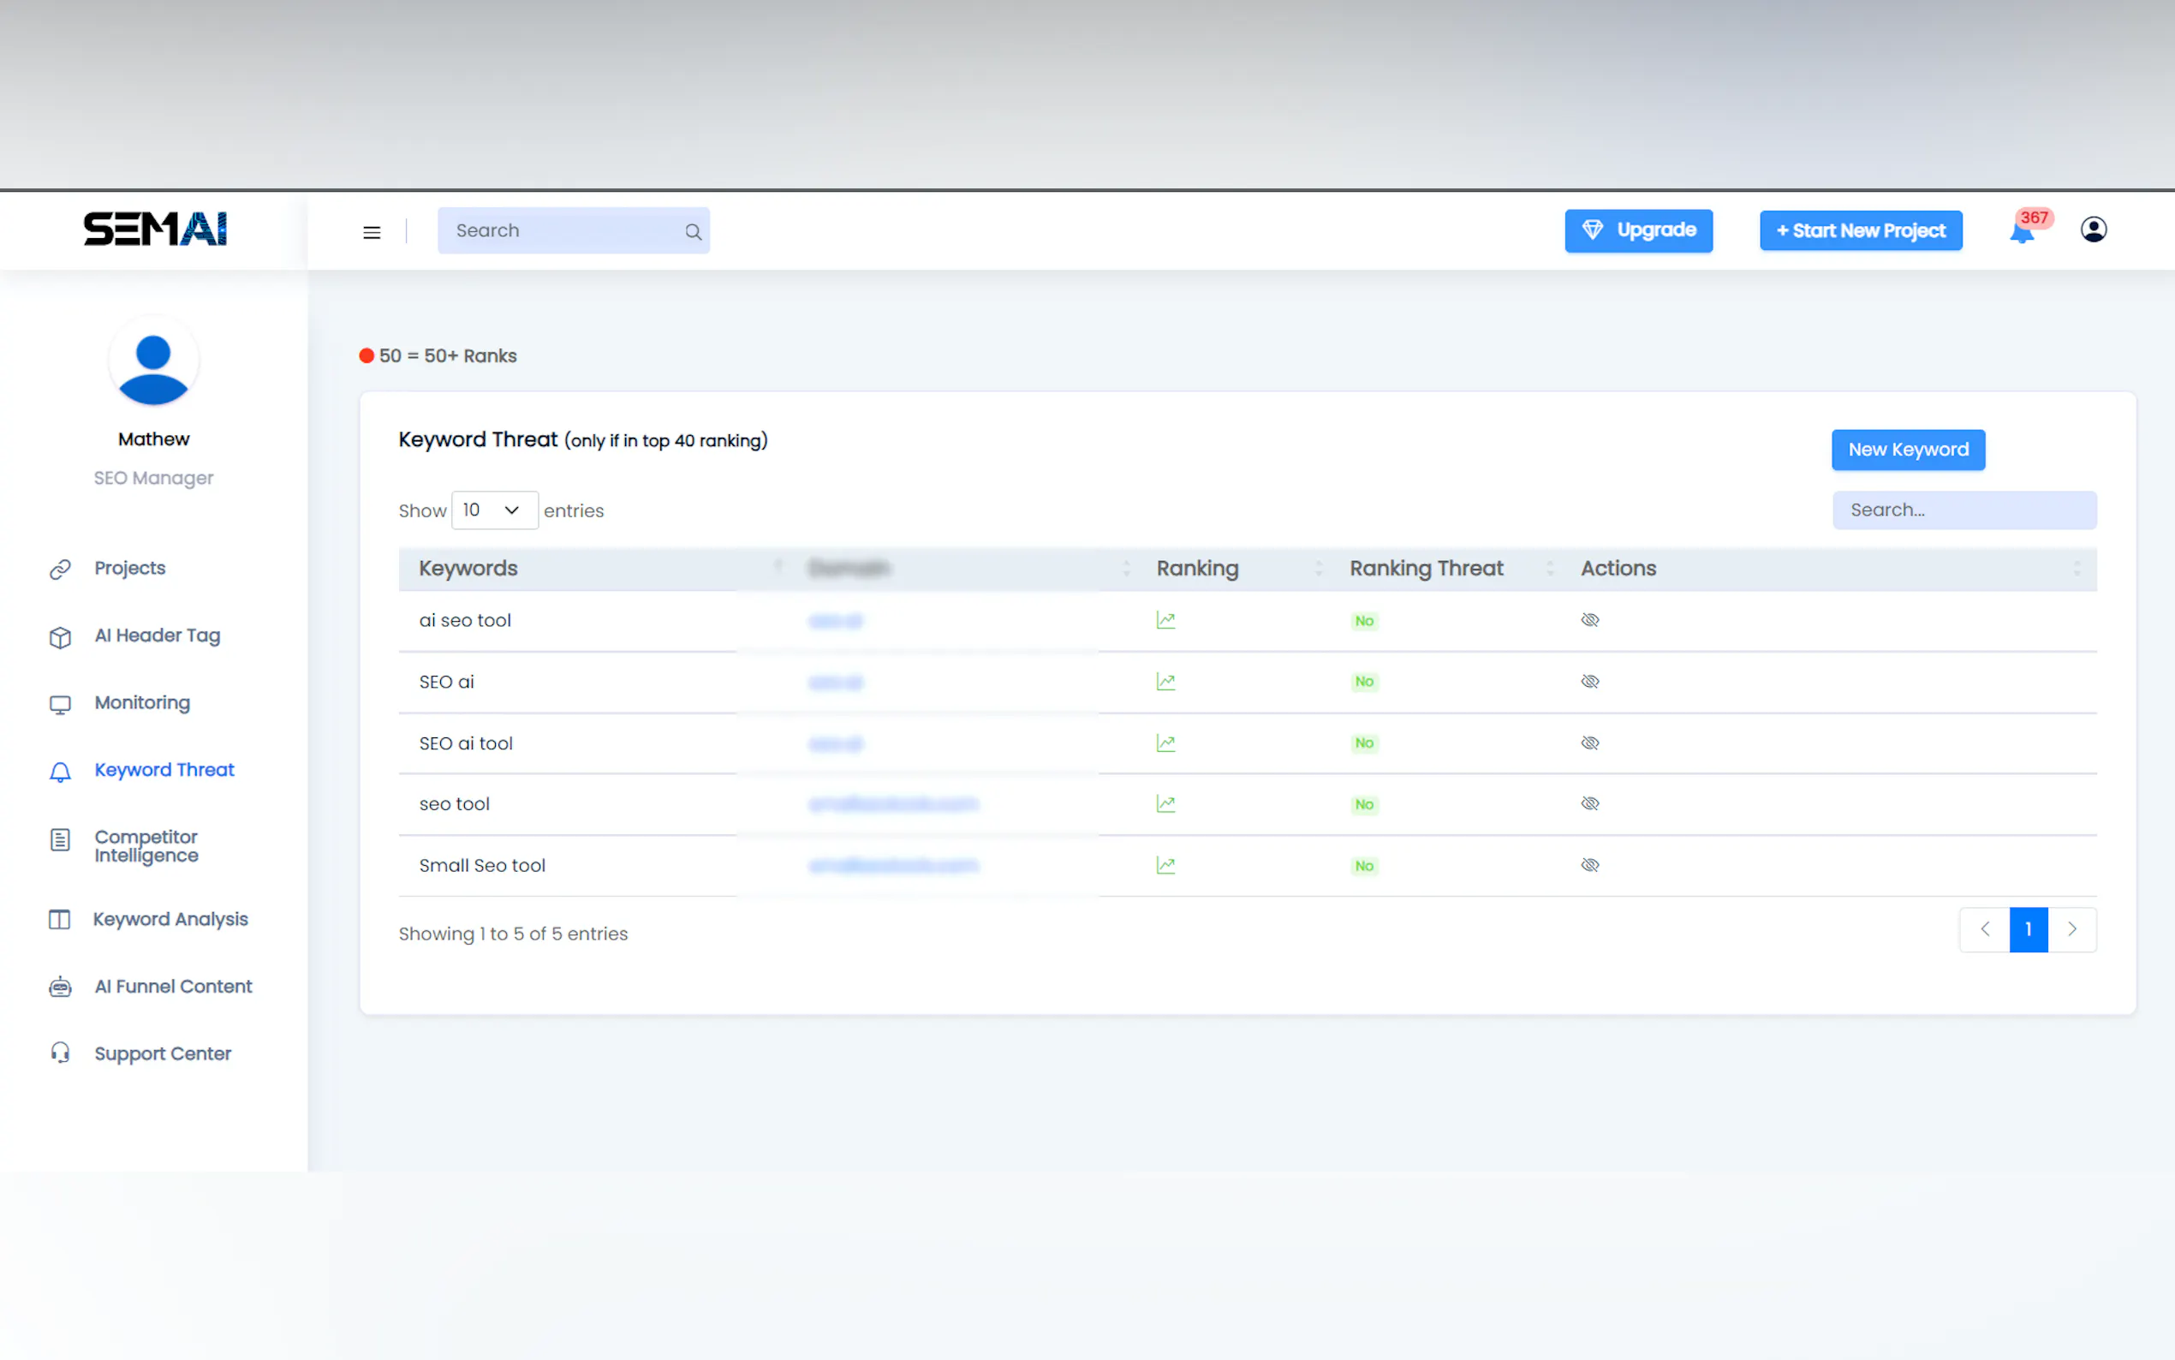
Task: Toggle visibility eye for 'ai seo tool'
Action: 1589,621
